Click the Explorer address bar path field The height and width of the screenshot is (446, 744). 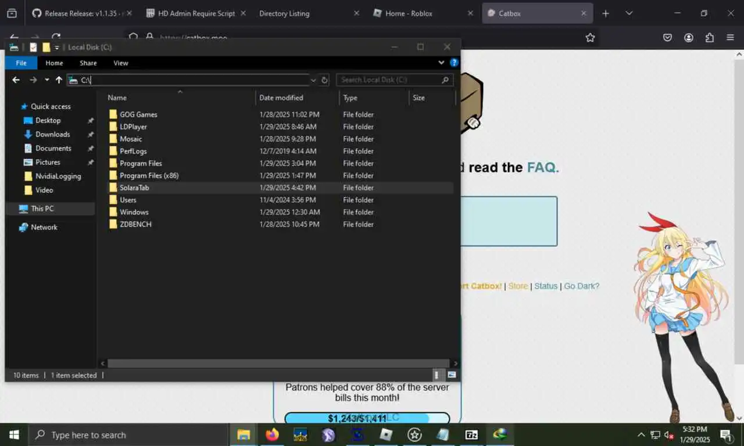[188, 80]
